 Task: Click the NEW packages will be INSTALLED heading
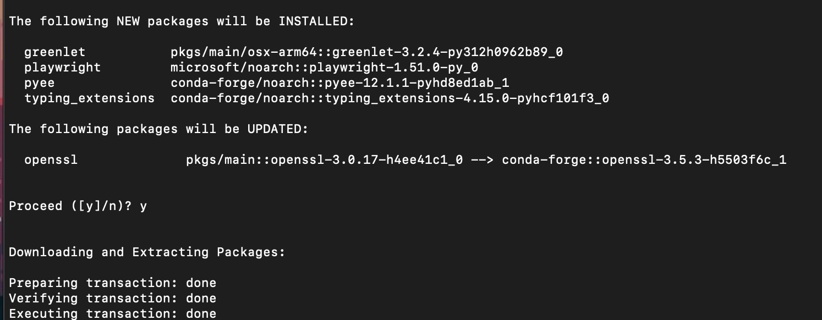pyautogui.click(x=182, y=21)
